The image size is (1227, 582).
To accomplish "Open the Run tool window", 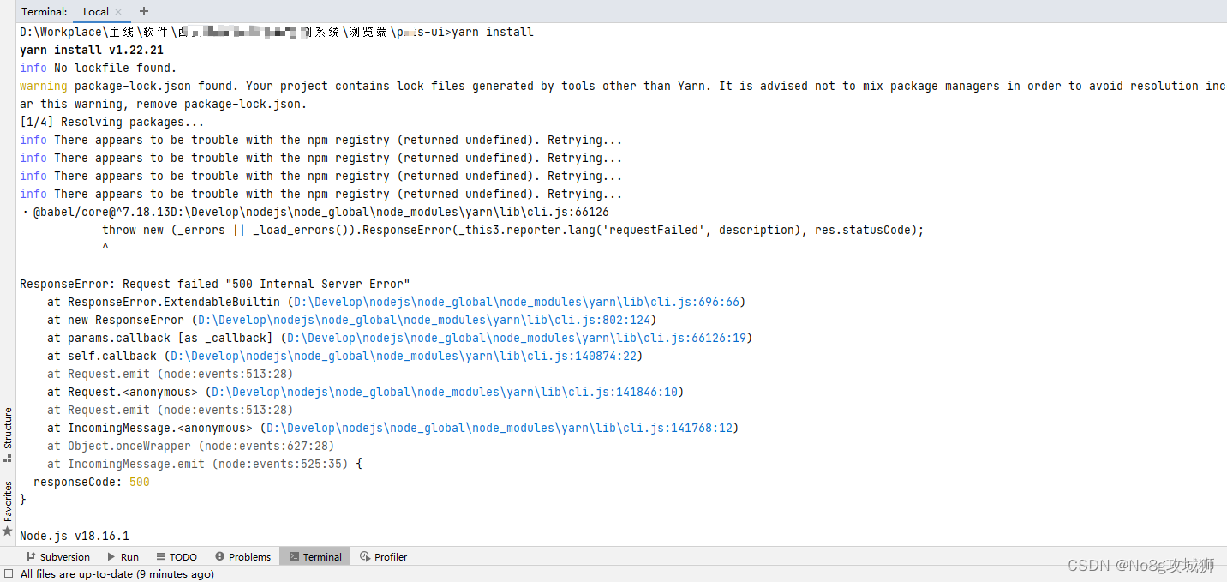I will click(x=123, y=556).
